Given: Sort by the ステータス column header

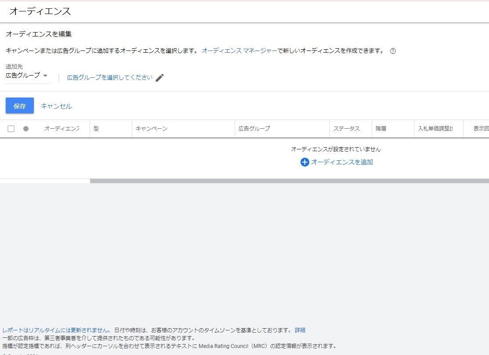Looking at the screenshot, I should point(347,129).
